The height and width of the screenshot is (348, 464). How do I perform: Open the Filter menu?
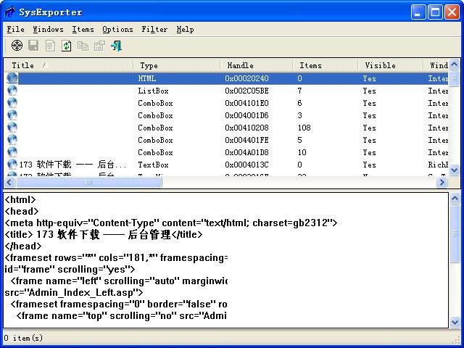[154, 29]
